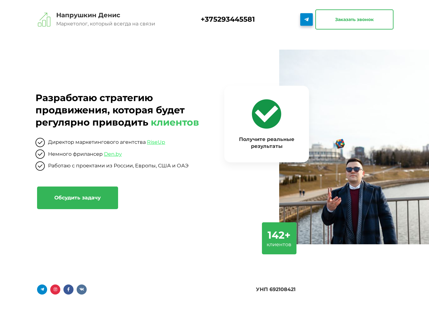Click the 'Получите реальные результаты' card text
This screenshot has width=429, height=314.
[x=267, y=143]
